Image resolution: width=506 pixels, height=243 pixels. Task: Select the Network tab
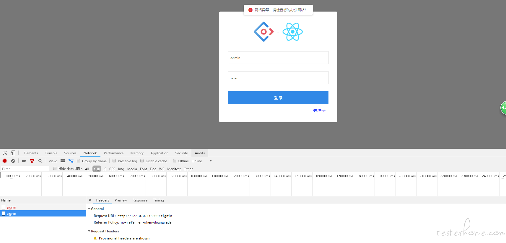tap(90, 153)
